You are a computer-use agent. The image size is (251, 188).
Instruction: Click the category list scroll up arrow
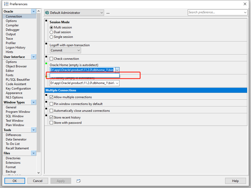(38, 11)
